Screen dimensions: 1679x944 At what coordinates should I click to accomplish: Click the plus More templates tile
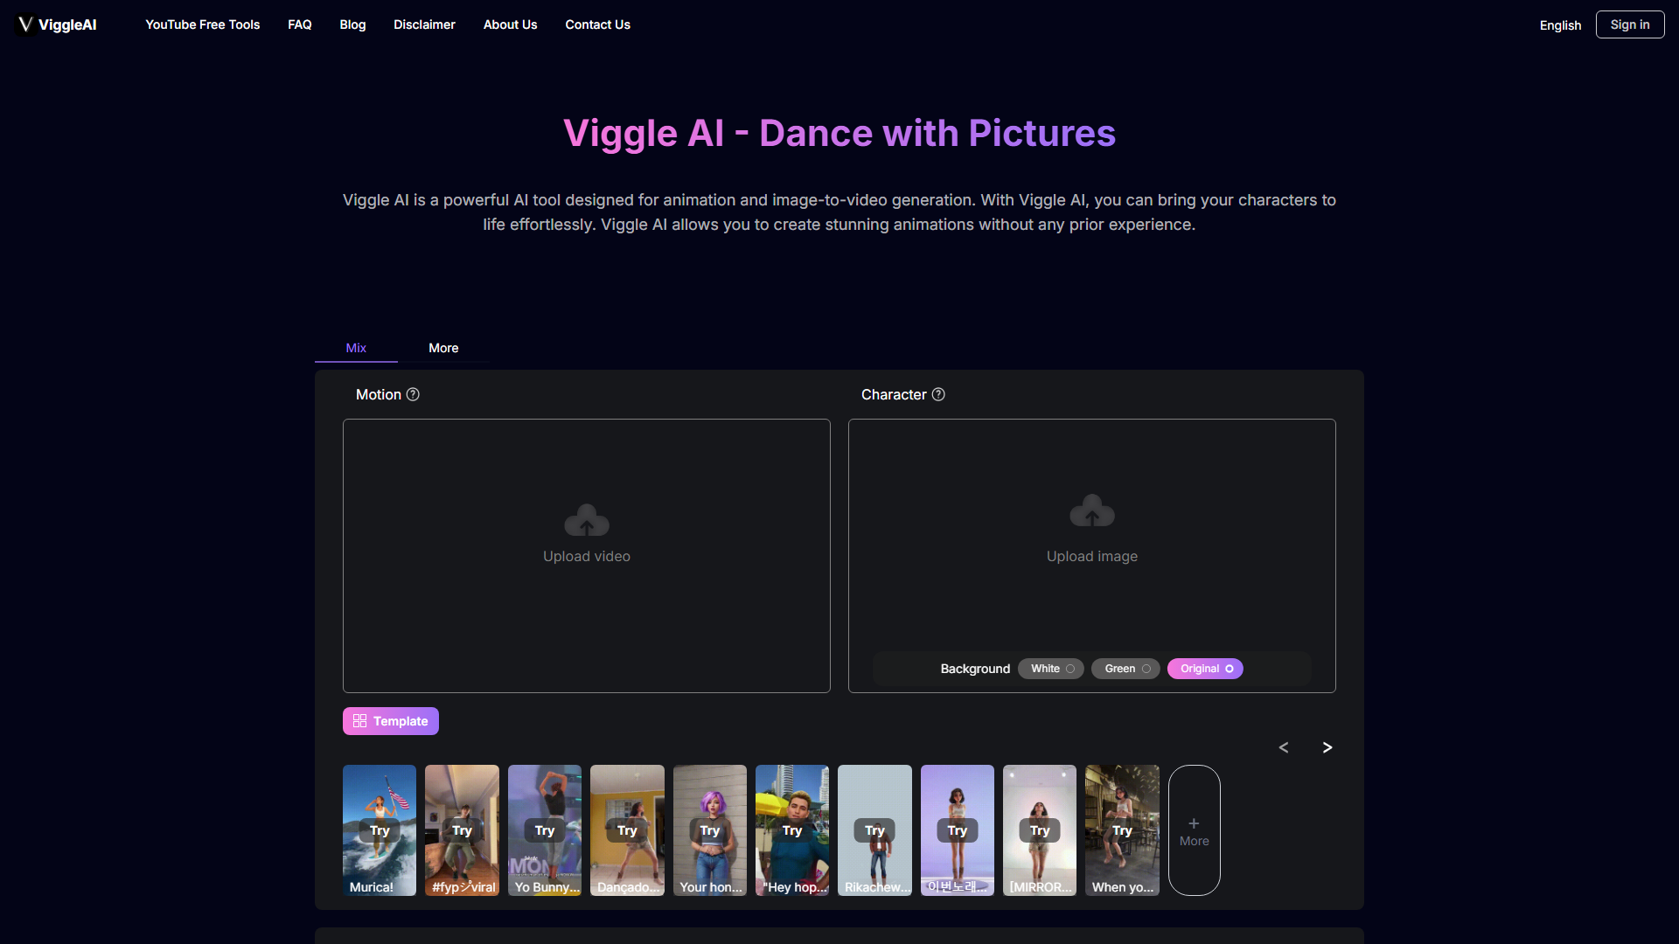(x=1194, y=830)
